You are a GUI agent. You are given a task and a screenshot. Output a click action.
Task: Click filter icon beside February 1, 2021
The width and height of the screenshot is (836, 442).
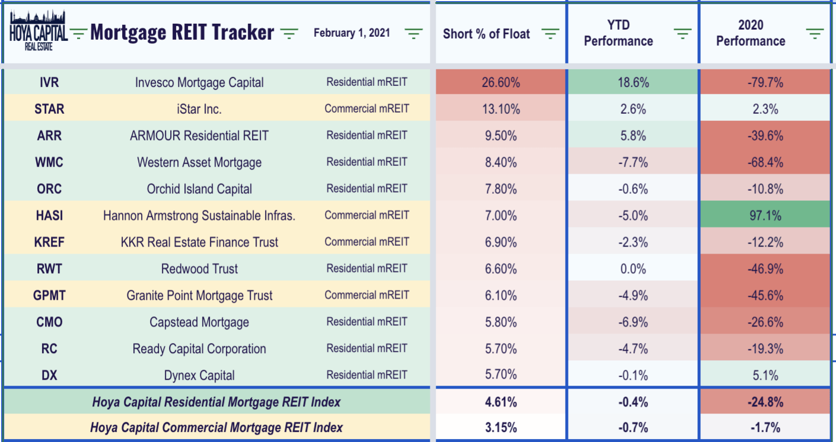414,33
